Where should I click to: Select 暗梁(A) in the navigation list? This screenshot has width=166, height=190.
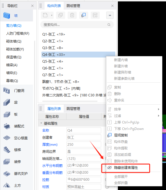pos(12,65)
